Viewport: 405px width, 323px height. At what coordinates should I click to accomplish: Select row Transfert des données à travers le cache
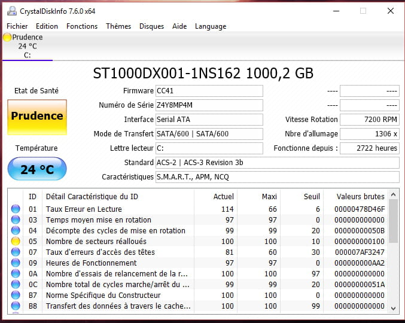point(198,306)
